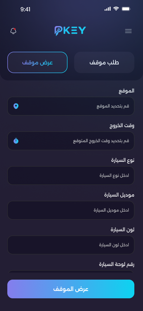Tap the وقت الخروج field label

pos(122,125)
